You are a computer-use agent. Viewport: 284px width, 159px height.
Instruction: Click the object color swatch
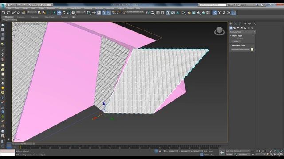pos(252,49)
